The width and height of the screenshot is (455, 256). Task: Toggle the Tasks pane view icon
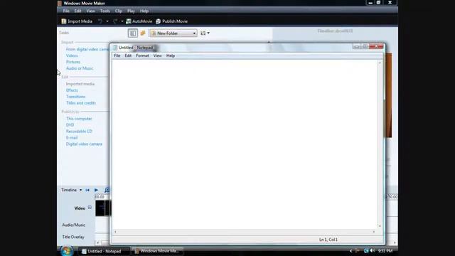click(x=133, y=33)
